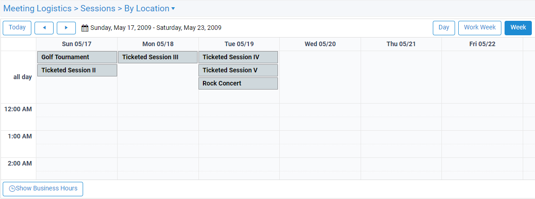Go to previous week with left arrow

[x=44, y=28]
